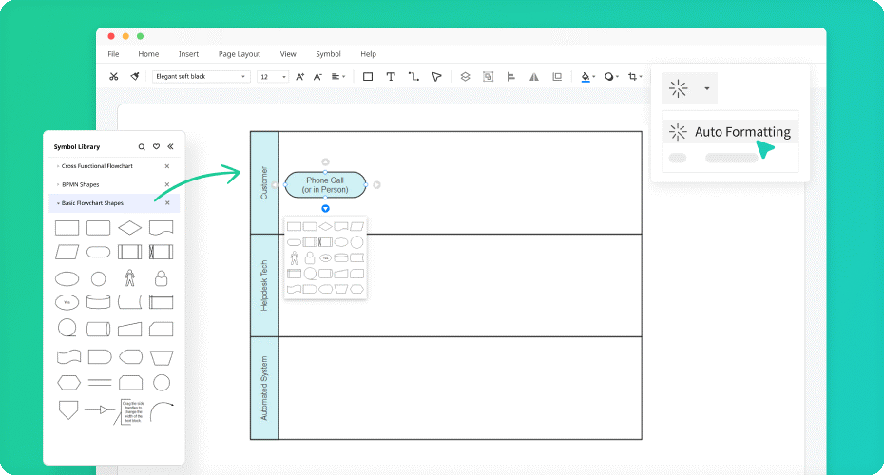Open the Symbol menu
Viewport: 884px width, 475px height.
(x=328, y=54)
